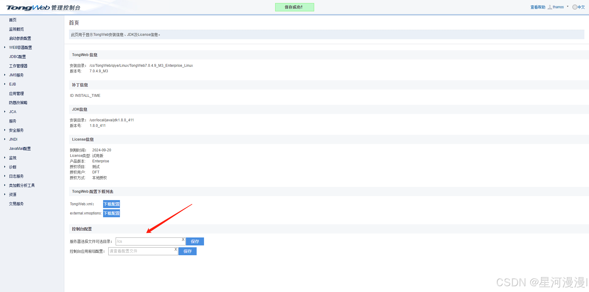Select 监视 menu label
Image resolution: width=589 pixels, height=292 pixels.
click(x=13, y=158)
